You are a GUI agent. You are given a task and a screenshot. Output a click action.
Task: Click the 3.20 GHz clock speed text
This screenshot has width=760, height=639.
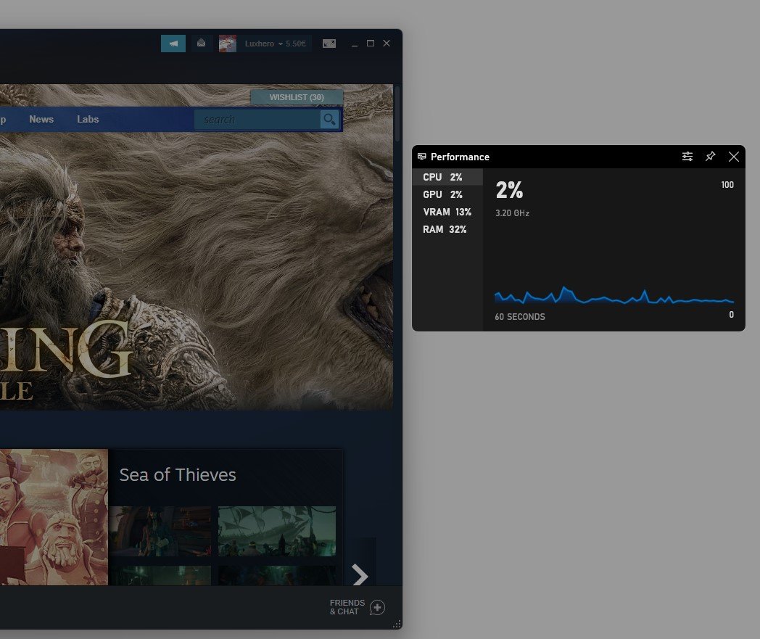tap(512, 213)
